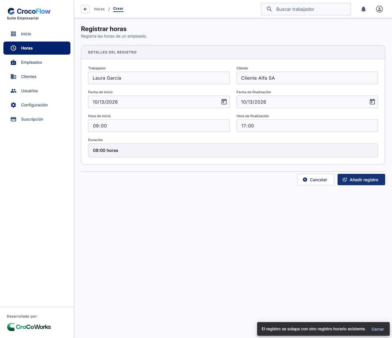Click the back arrow button

click(x=85, y=9)
